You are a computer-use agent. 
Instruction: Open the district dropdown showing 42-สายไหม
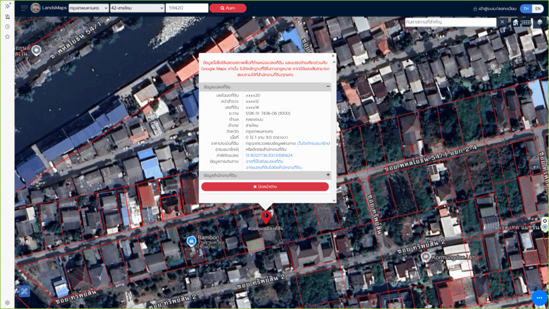point(137,9)
